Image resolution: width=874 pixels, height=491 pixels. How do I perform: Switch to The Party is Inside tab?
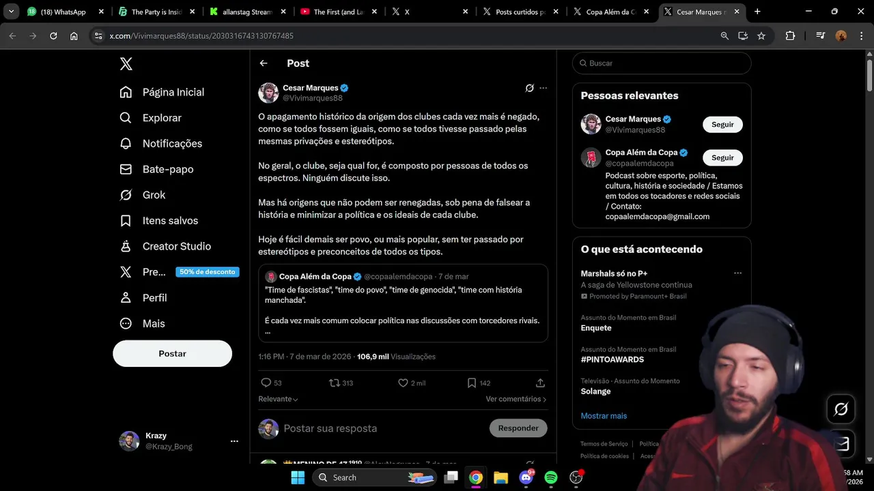[157, 12]
